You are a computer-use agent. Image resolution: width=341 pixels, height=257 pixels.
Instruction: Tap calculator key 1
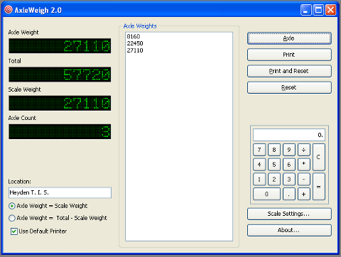pyautogui.click(x=259, y=180)
